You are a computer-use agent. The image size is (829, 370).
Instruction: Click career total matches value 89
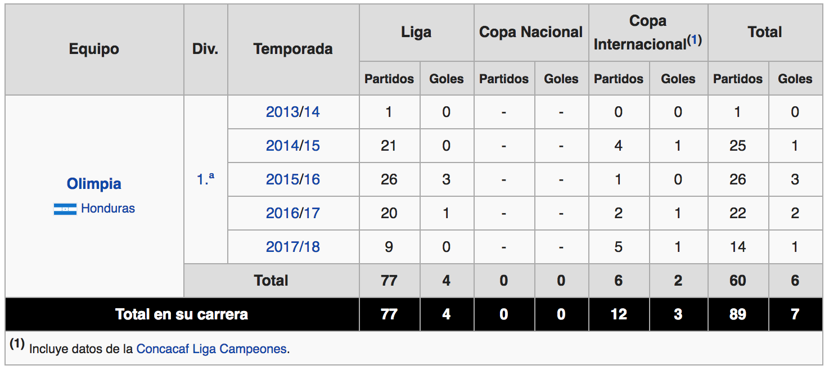click(x=738, y=314)
